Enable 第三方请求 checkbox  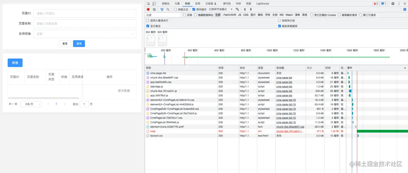pos(361,15)
